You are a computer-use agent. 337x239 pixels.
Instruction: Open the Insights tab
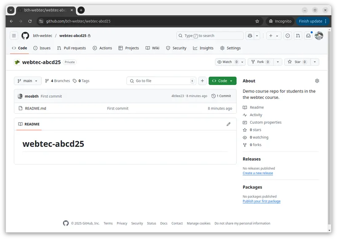(x=203, y=48)
